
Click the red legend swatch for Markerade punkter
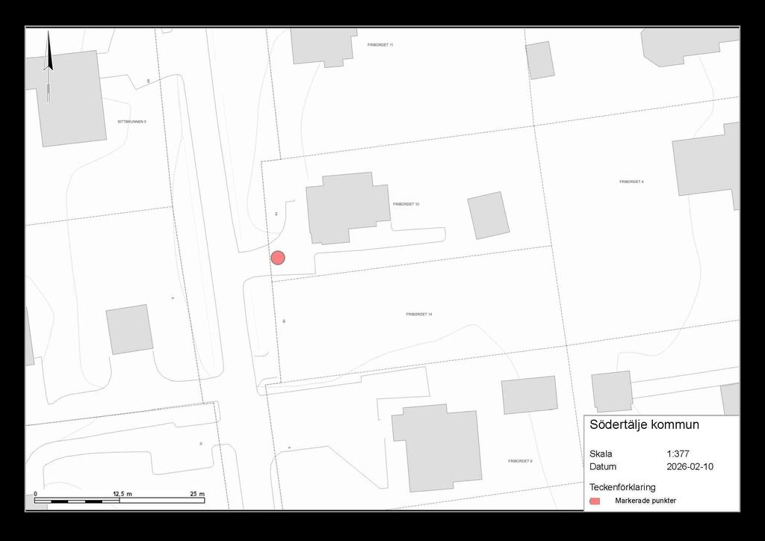(595, 501)
